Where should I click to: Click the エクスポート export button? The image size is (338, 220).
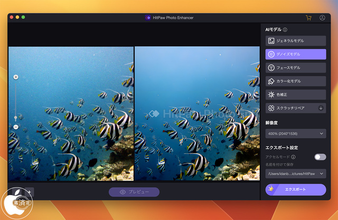[296, 189]
